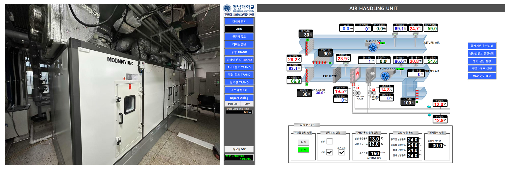
Task: Open 급배기팬 운전설정
Action: 482,46
